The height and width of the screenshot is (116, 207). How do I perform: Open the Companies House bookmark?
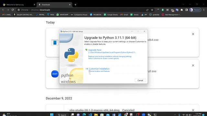pyautogui.click(x=79, y=15)
